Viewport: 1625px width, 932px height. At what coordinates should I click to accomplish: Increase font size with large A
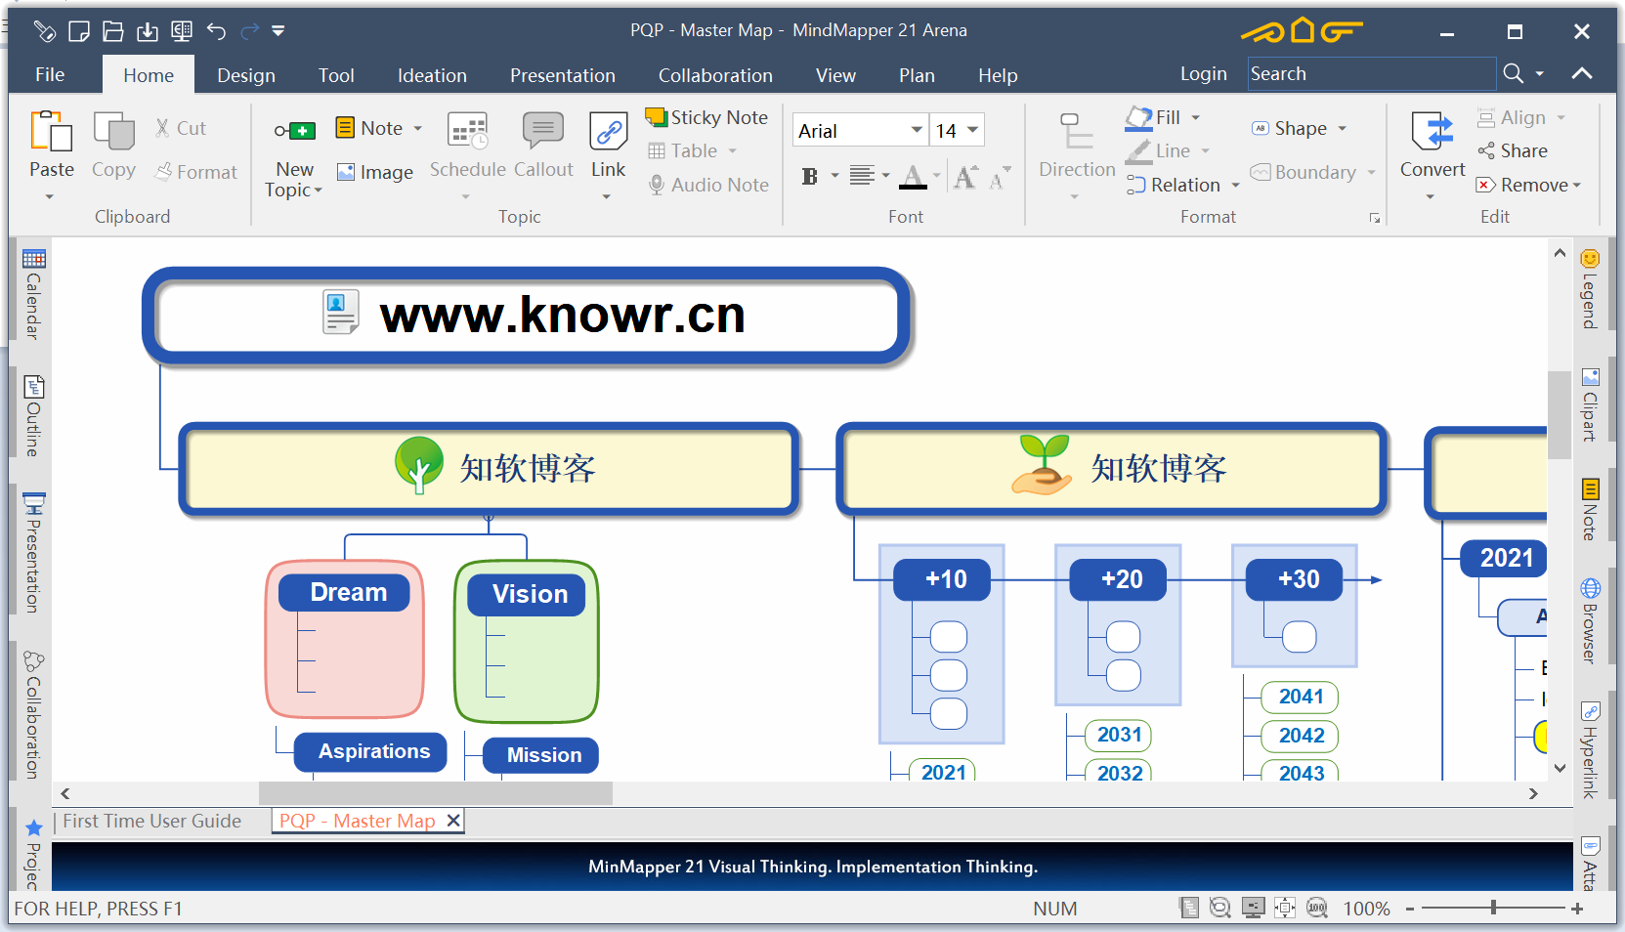pos(965,176)
